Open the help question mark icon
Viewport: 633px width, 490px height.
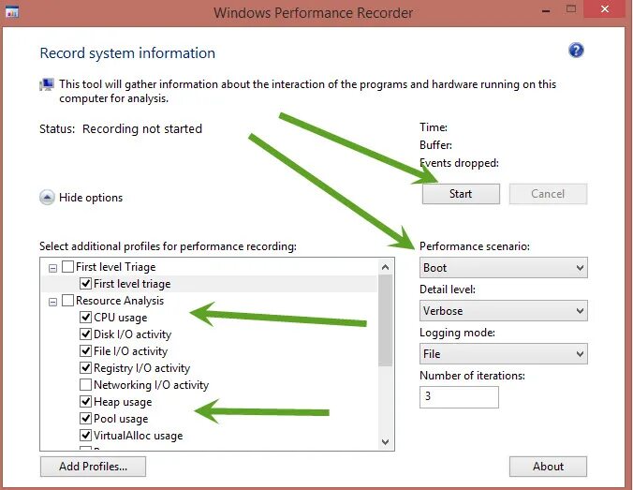point(576,51)
